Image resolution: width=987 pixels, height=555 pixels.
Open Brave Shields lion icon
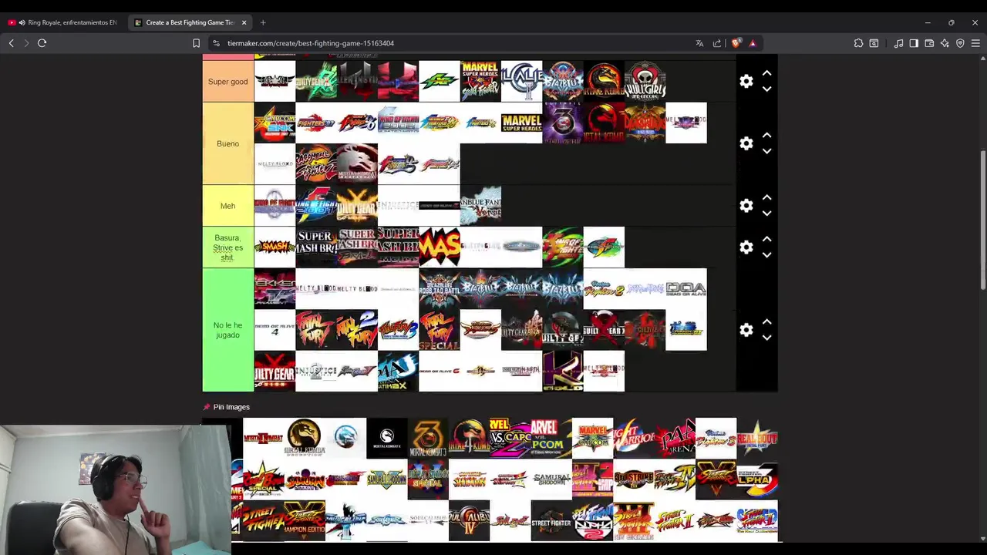click(x=736, y=43)
